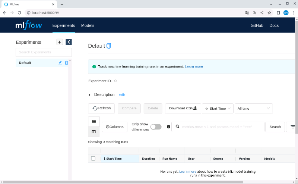Viewport: 298px width, 184px height.
Task: Click the mlflow logo
Action: coord(29,25)
